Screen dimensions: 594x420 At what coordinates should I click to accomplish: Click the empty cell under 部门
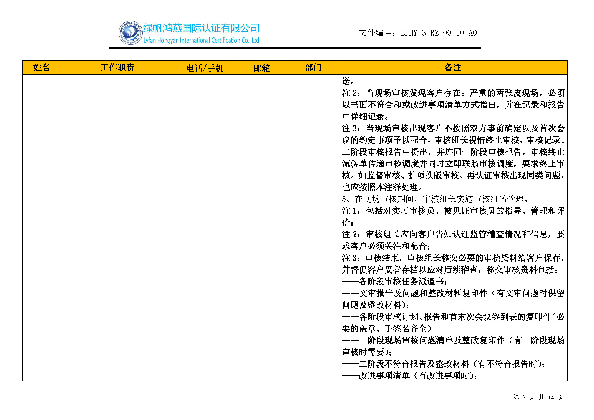pos(313,227)
